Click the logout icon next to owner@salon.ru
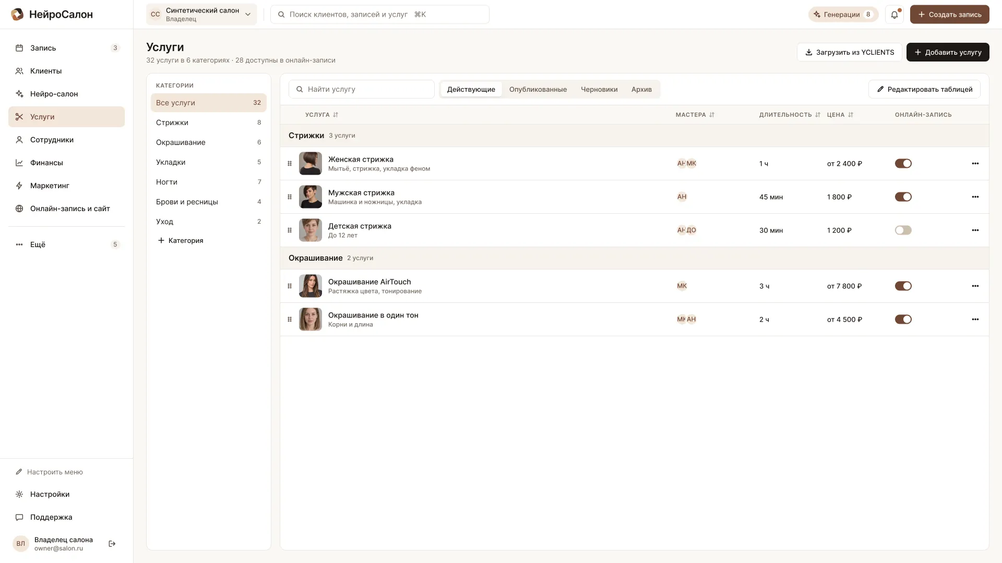The image size is (1002, 563). click(x=112, y=544)
